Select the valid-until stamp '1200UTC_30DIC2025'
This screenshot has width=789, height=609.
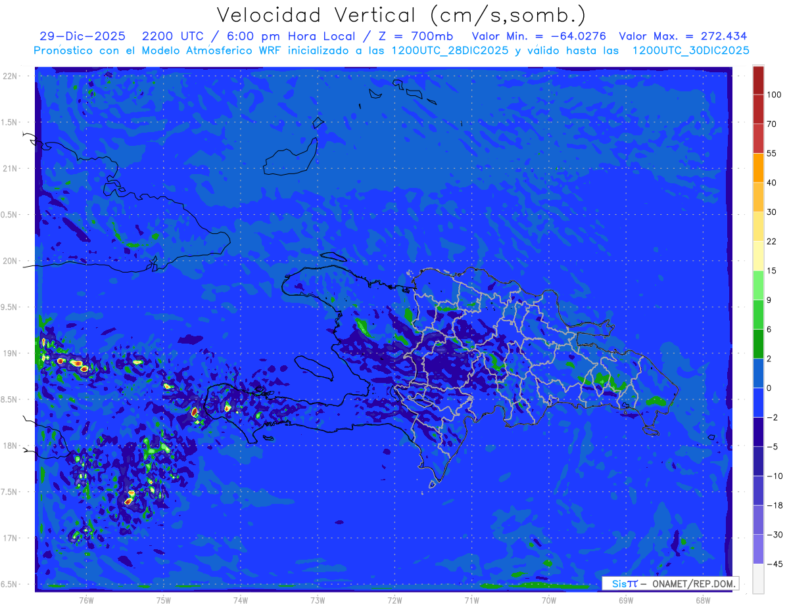coord(690,51)
